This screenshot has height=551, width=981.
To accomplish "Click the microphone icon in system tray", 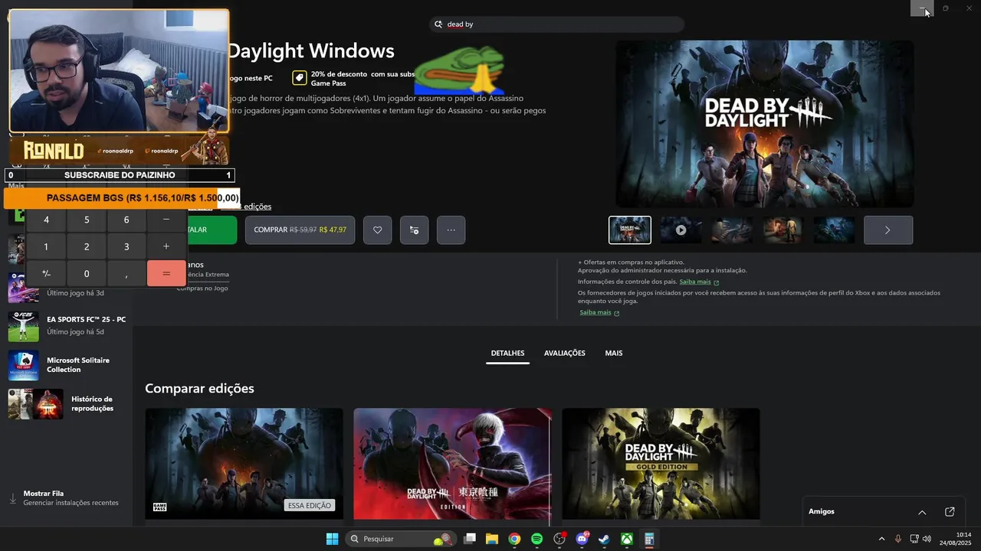I will pyautogui.click(x=897, y=539).
